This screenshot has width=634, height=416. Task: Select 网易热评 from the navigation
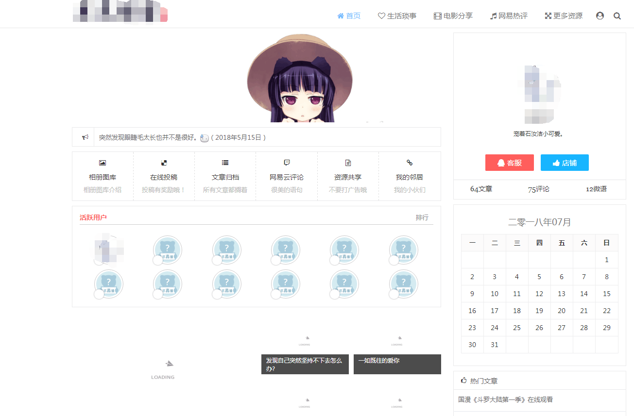(508, 16)
